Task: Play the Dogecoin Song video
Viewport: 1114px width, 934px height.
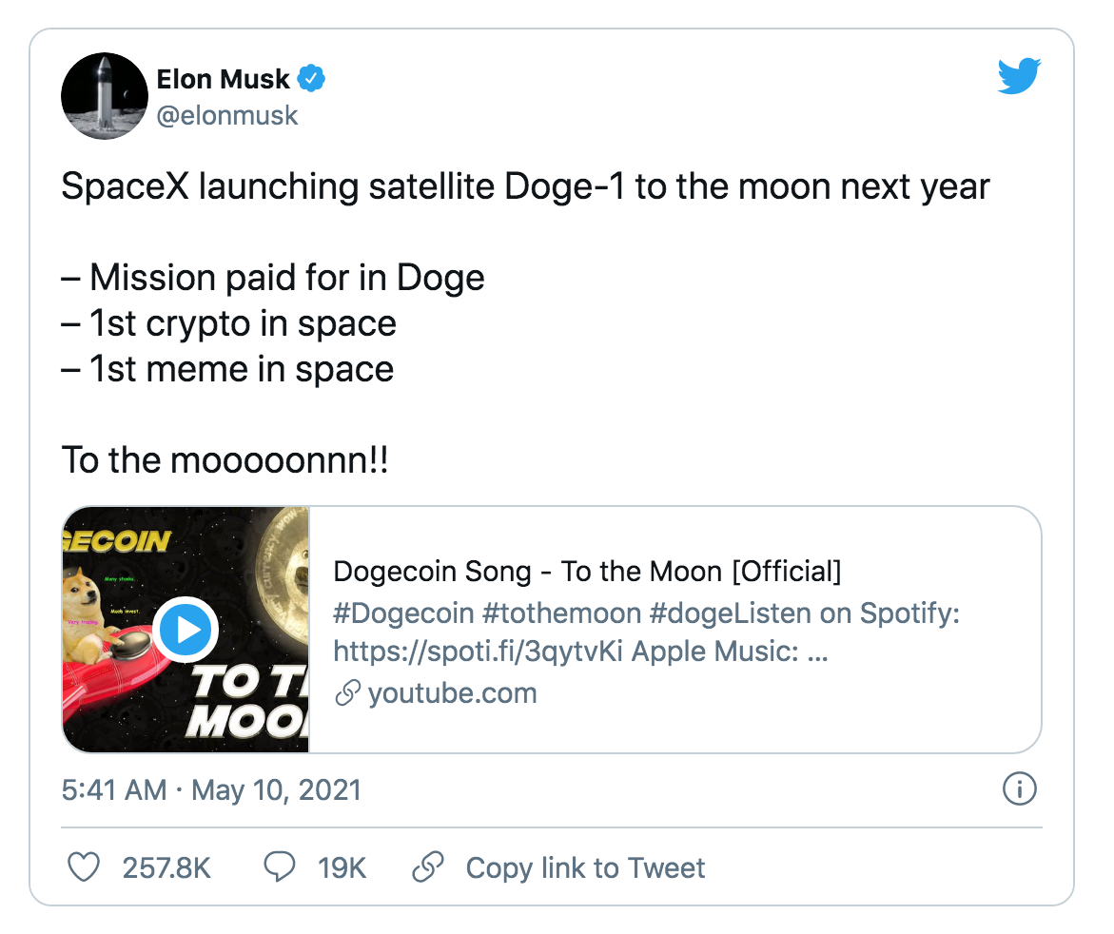Action: [186, 630]
